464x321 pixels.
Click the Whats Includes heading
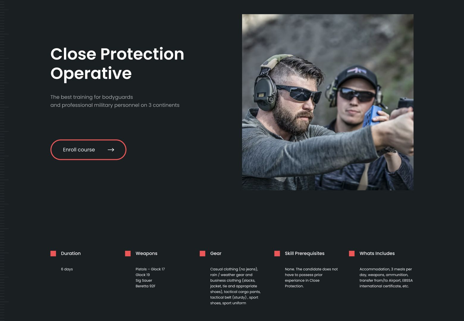point(377,254)
